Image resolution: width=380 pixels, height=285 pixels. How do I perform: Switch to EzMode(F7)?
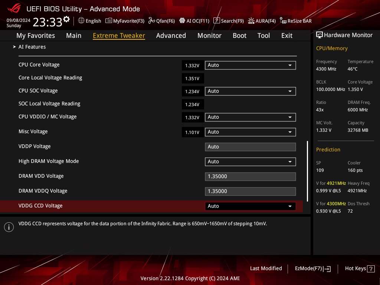tap(312, 269)
